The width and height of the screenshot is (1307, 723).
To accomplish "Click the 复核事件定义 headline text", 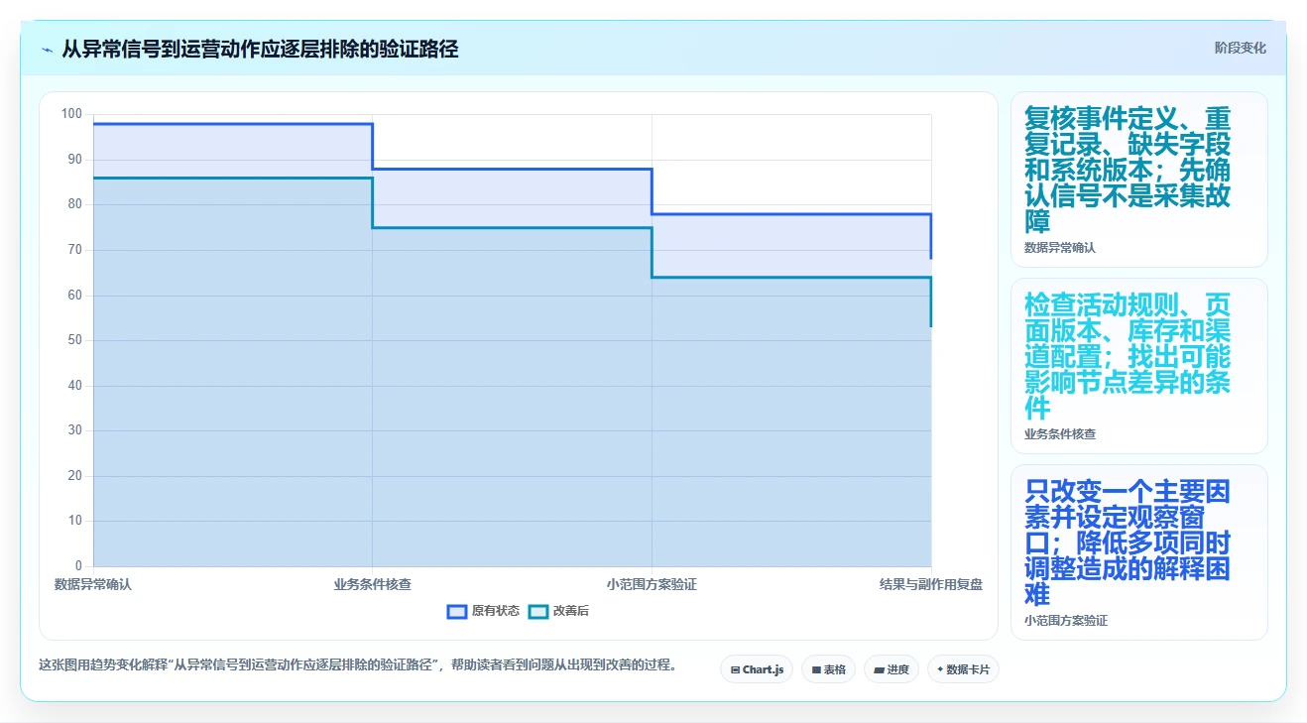I will (x=1128, y=170).
